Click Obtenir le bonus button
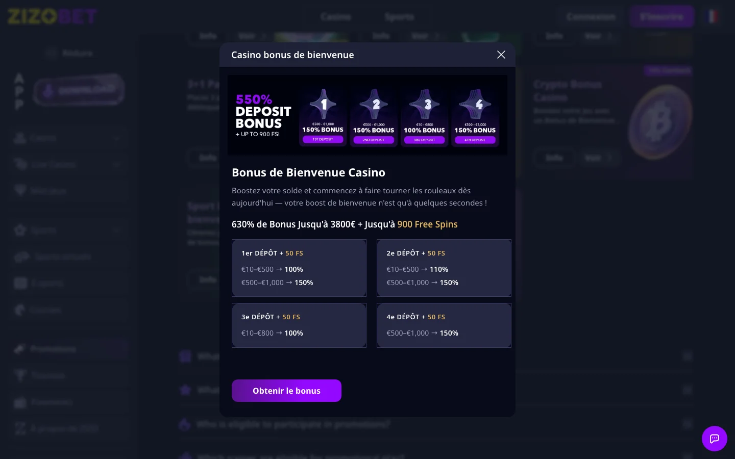Screen dimensions: 735x459 click(x=286, y=391)
